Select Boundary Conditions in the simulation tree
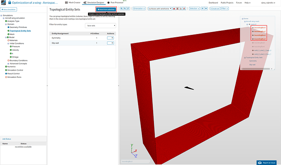Image resolution: width=281 pixels, height=165 pixels. [19, 60]
